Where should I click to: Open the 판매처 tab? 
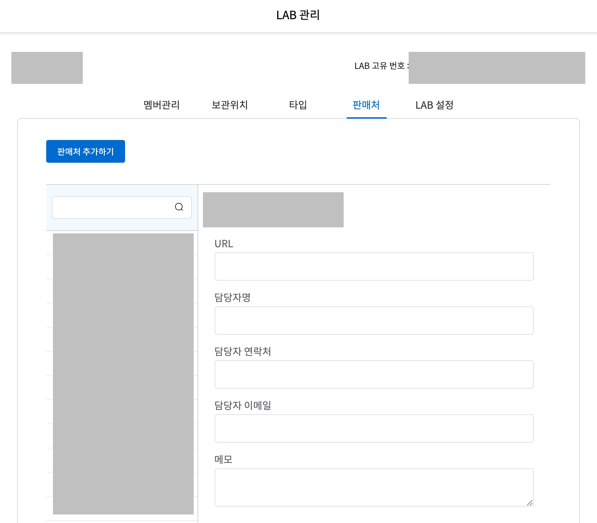click(366, 105)
